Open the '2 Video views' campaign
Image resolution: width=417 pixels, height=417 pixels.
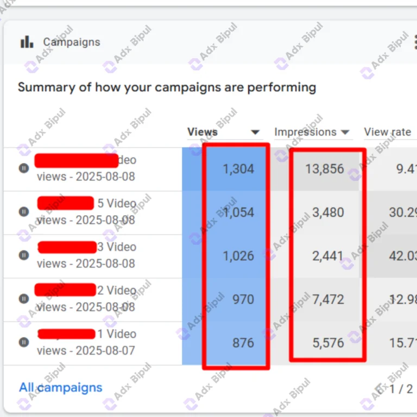86,299
